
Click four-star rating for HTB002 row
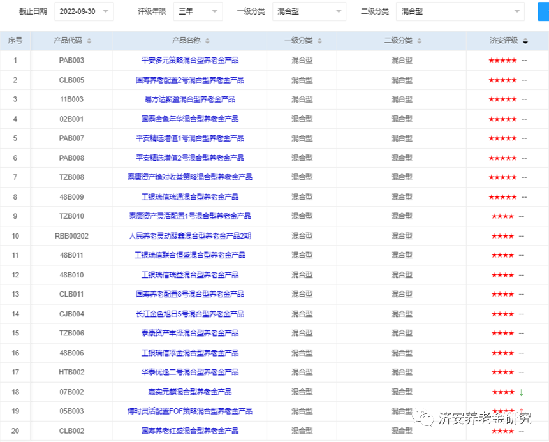502,372
